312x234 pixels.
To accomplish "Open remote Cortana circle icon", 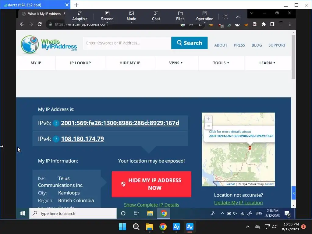I will click(x=123, y=213).
